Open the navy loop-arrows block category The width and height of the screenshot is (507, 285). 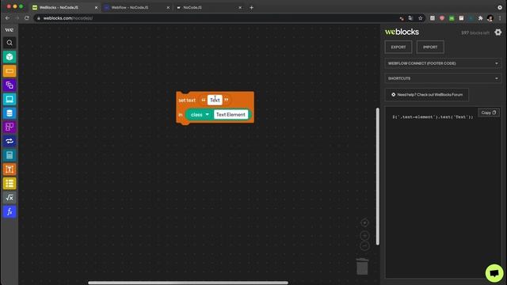tap(10, 141)
